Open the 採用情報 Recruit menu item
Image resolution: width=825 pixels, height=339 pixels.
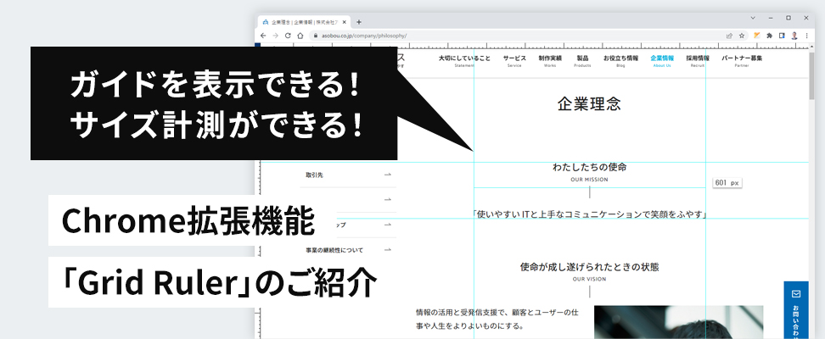(698, 61)
